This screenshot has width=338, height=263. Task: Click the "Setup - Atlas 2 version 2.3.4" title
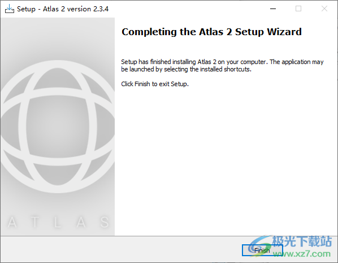(x=63, y=9)
